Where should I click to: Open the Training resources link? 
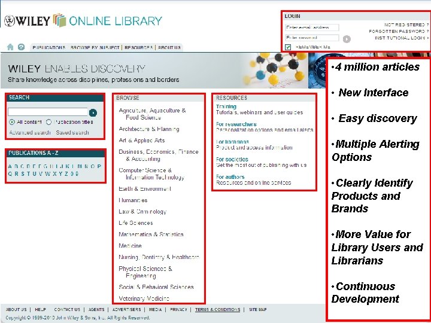pos(226,106)
